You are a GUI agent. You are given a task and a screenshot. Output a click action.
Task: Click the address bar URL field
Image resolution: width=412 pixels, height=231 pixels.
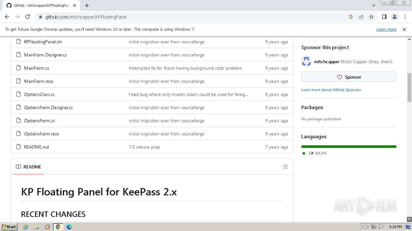pyautogui.click(x=193, y=17)
